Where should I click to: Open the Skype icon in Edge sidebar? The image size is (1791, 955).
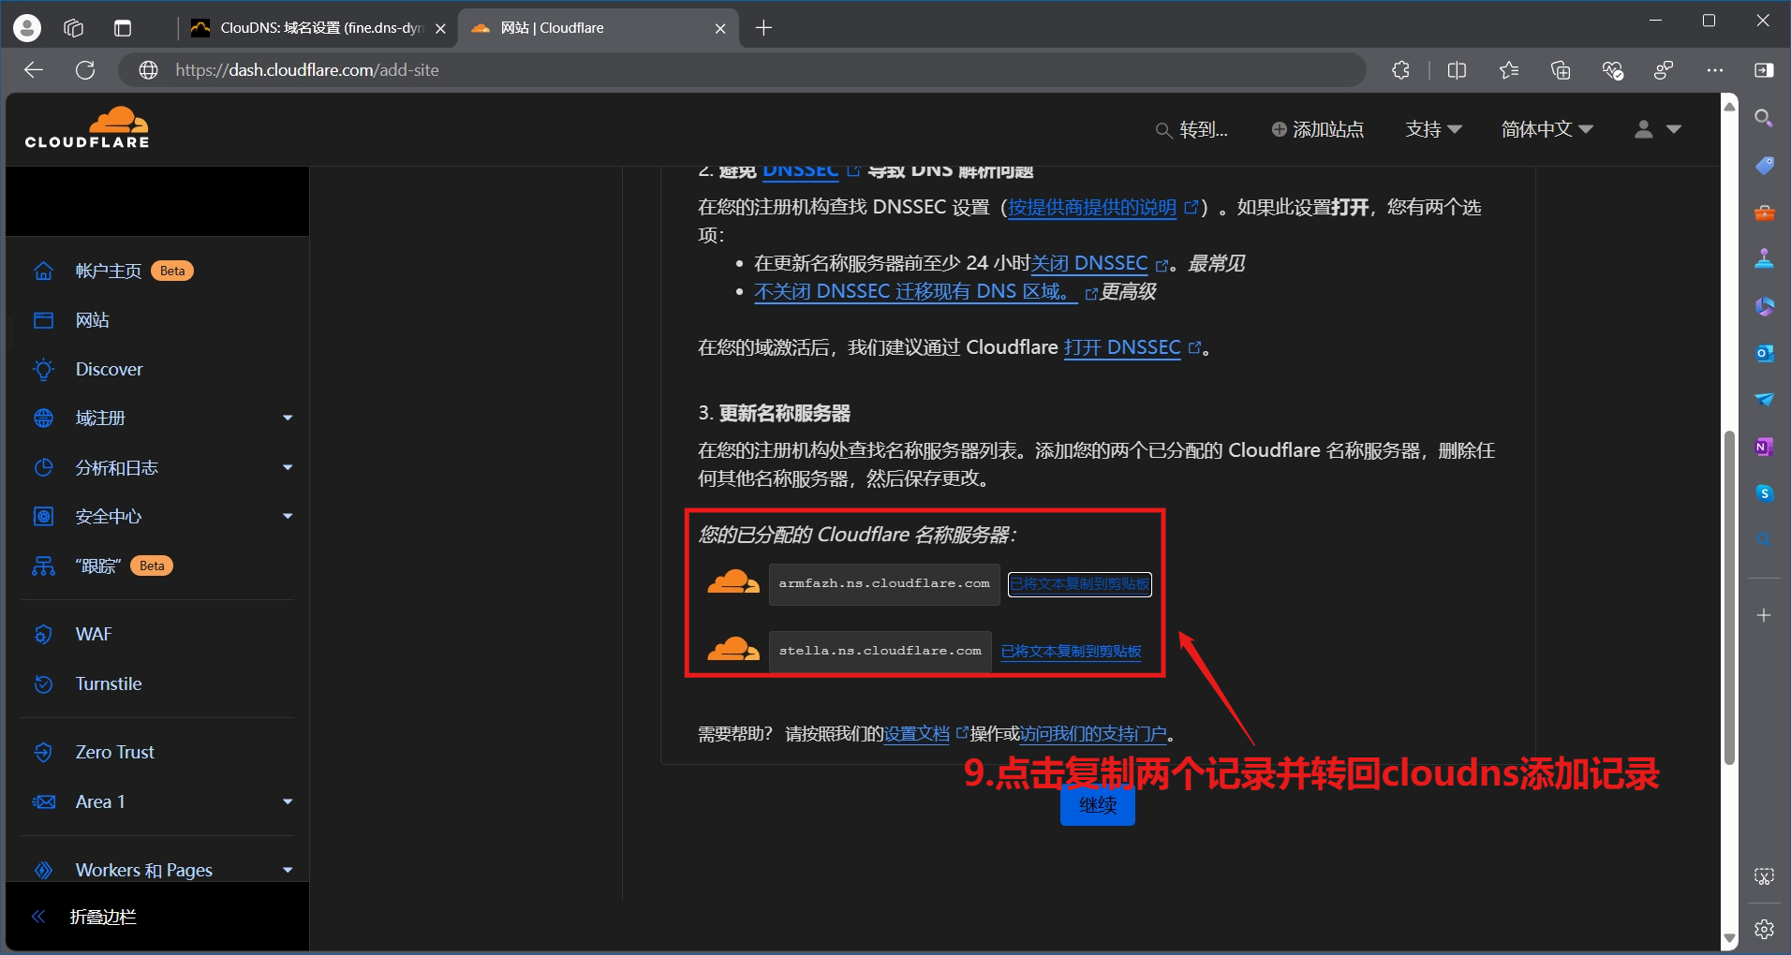coord(1764,493)
